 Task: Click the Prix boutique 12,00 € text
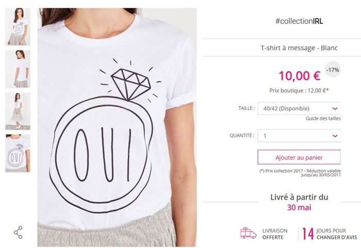[299, 90]
